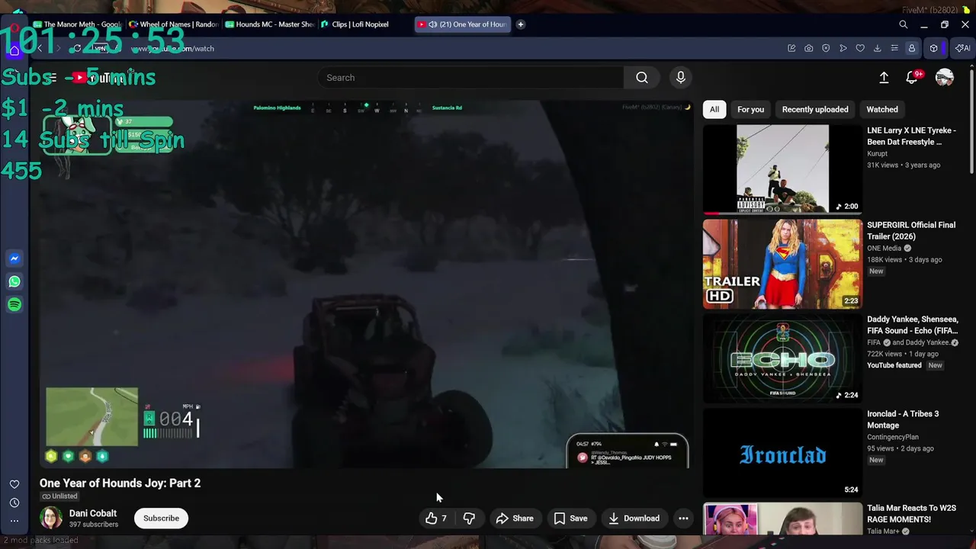Open YouTube notifications bell

pos(912,78)
